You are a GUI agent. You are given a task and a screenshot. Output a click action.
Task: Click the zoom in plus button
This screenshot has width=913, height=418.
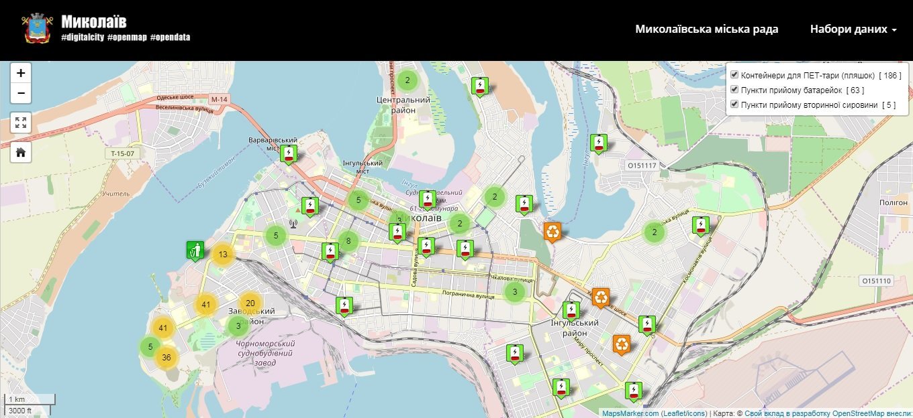tap(21, 73)
